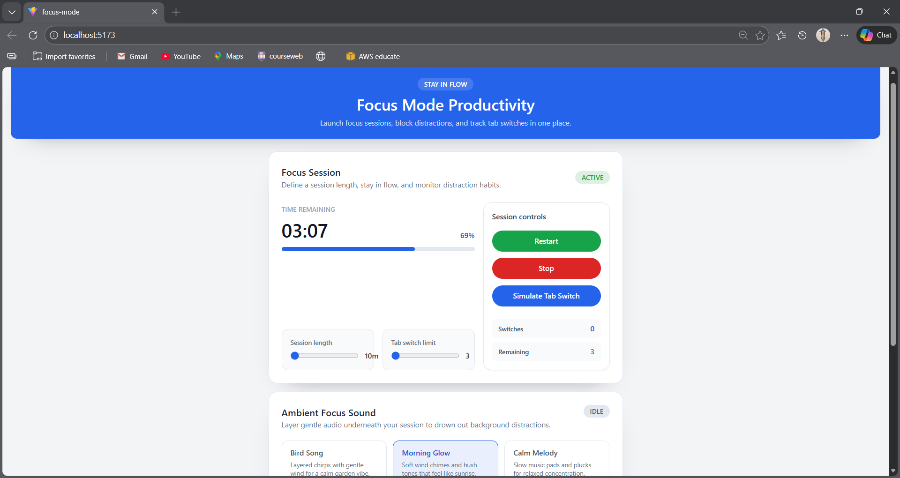Stop the active focus session
900x478 pixels.
point(546,268)
